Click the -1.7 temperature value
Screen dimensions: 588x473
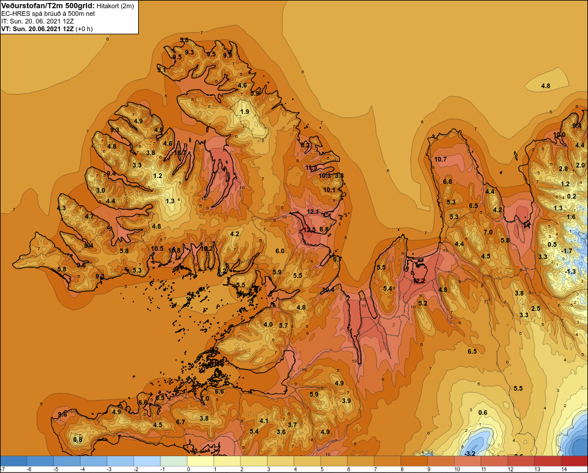[x=567, y=251]
